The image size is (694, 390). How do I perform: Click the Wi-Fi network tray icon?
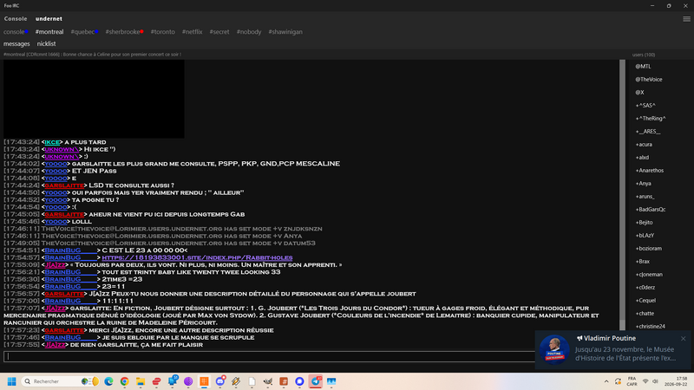tap(645, 381)
